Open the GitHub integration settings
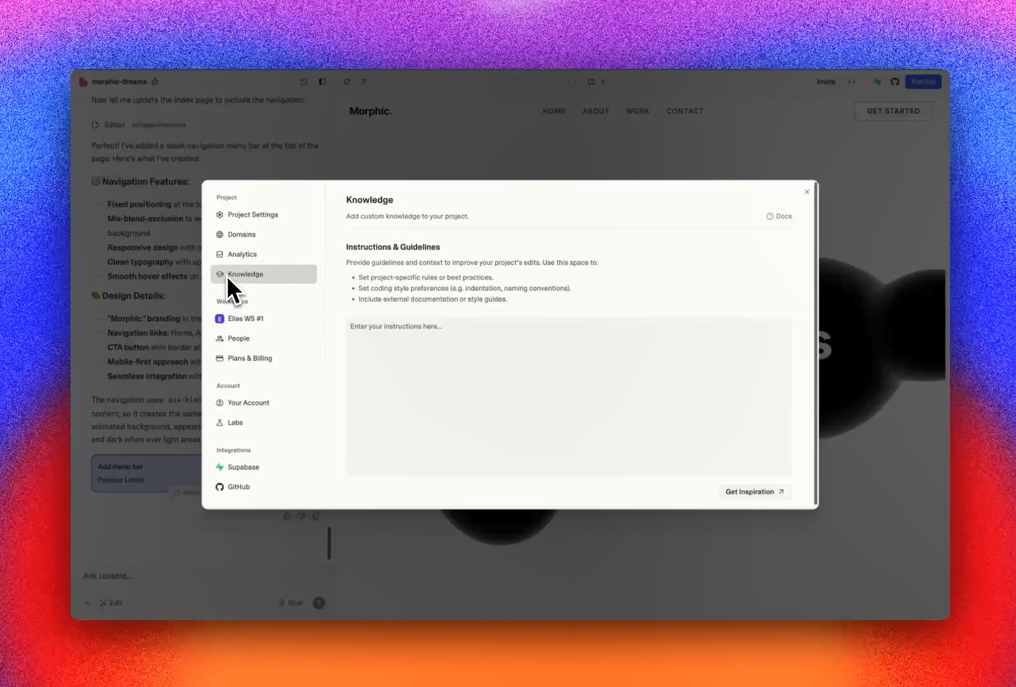Viewport: 1016px width, 687px height. click(263, 487)
